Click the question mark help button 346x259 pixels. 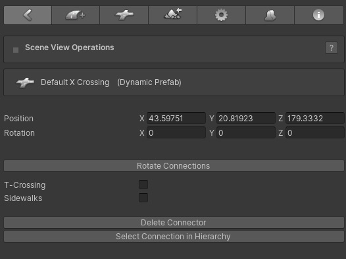(x=332, y=47)
